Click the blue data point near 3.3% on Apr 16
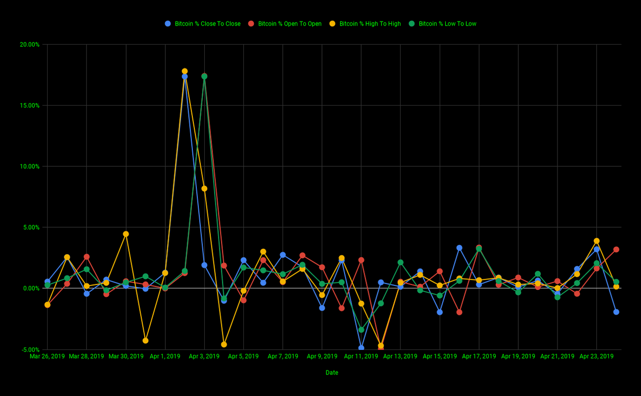641x396 pixels. 459,248
